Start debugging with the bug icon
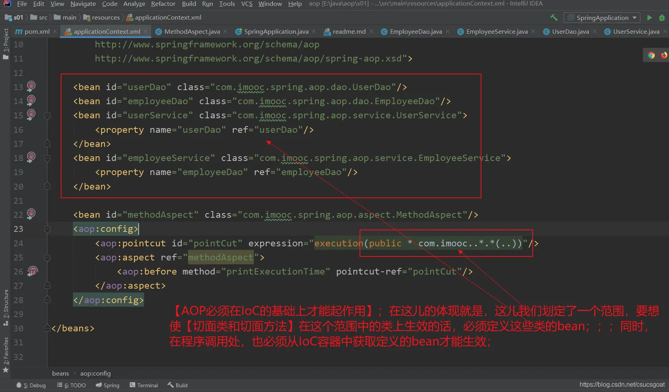Screen dimensions: 669x392 [662, 18]
